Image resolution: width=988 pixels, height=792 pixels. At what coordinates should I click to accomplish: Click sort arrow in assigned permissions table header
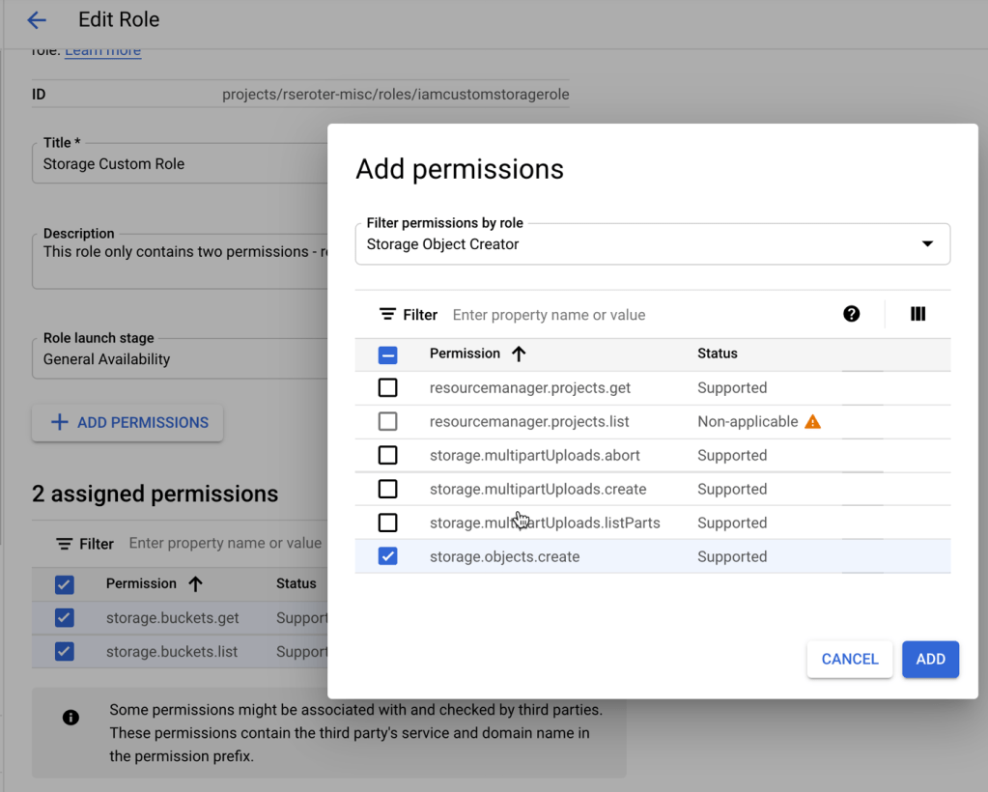[195, 583]
